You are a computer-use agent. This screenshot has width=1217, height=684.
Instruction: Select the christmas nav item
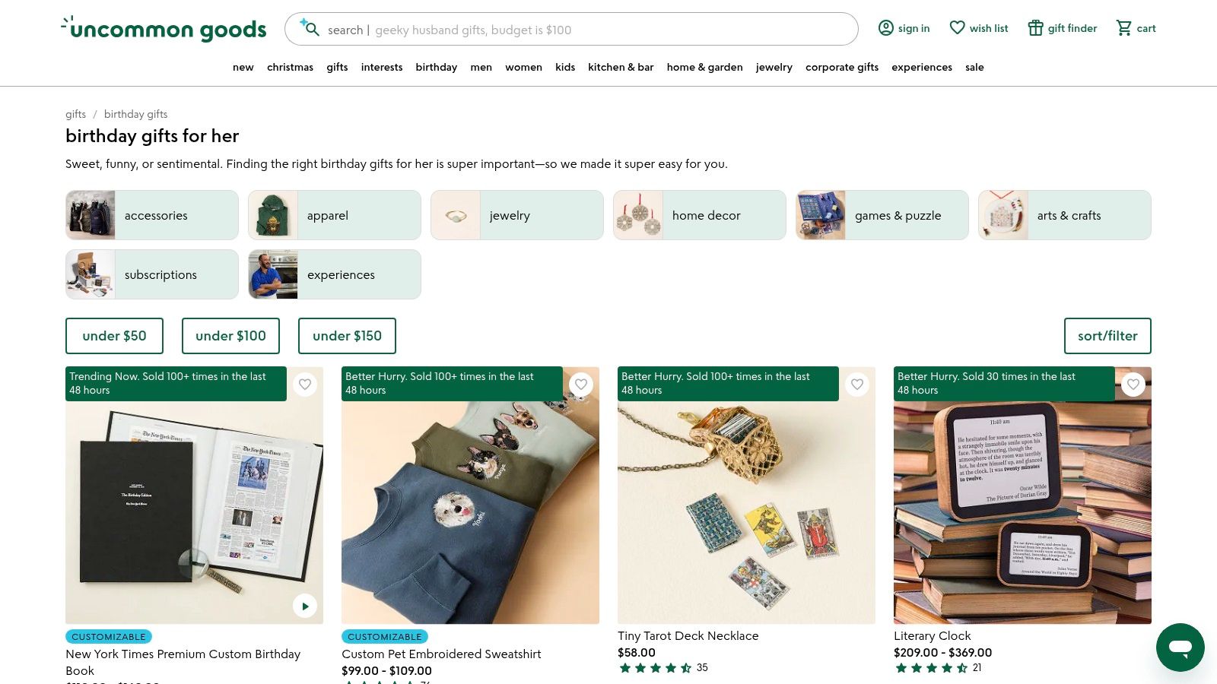[x=290, y=67]
